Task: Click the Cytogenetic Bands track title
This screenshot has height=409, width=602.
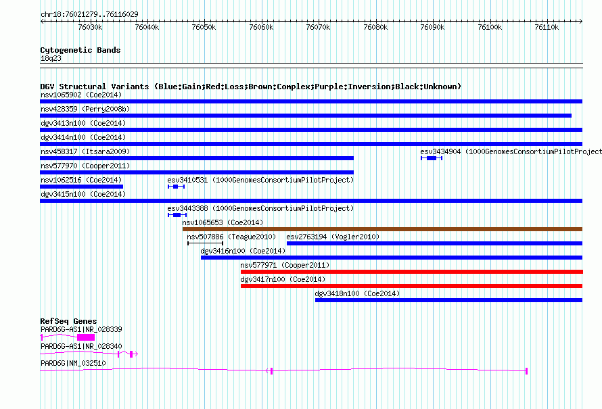Action: [80, 50]
